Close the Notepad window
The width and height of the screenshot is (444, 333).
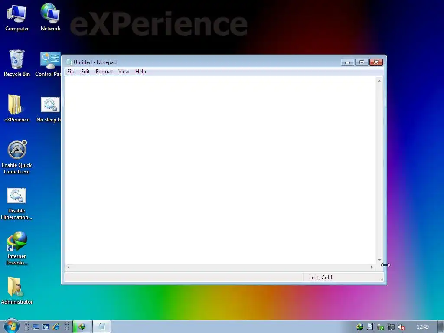[376, 62]
